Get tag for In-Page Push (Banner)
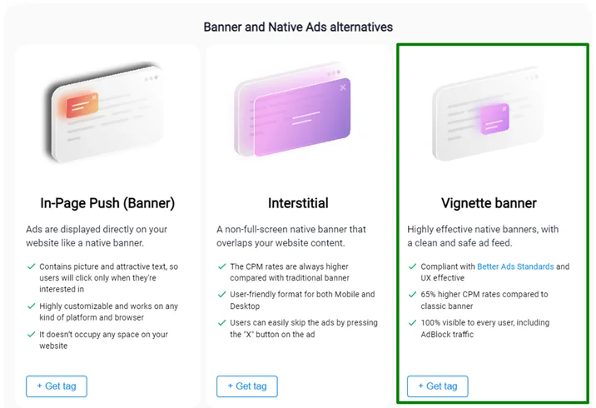This screenshot has height=408, width=596. (57, 386)
